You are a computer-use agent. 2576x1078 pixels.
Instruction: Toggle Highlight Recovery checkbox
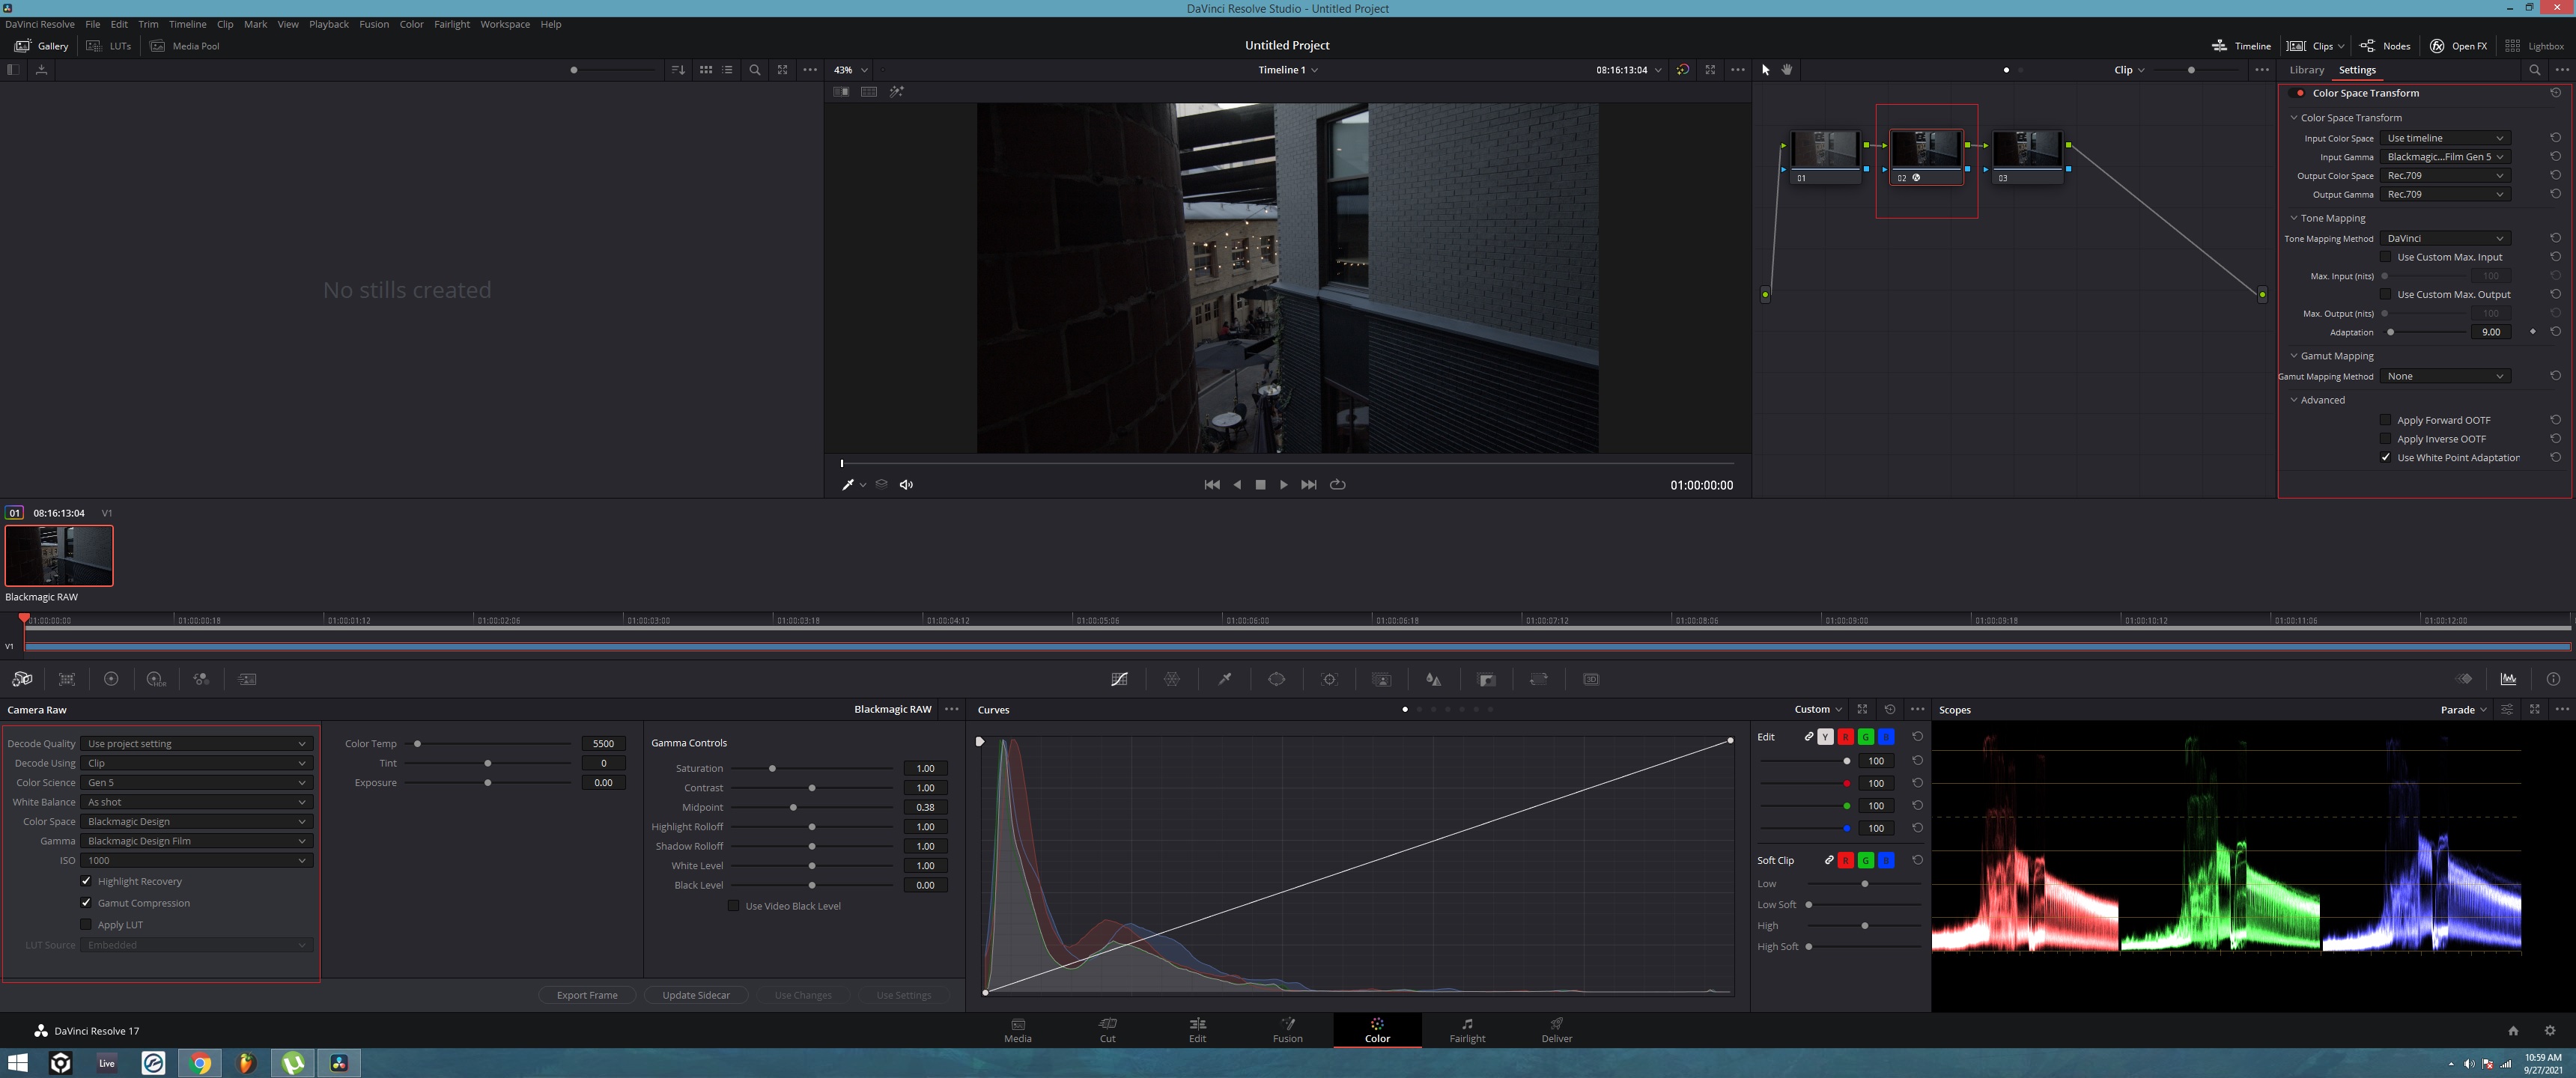(x=86, y=881)
